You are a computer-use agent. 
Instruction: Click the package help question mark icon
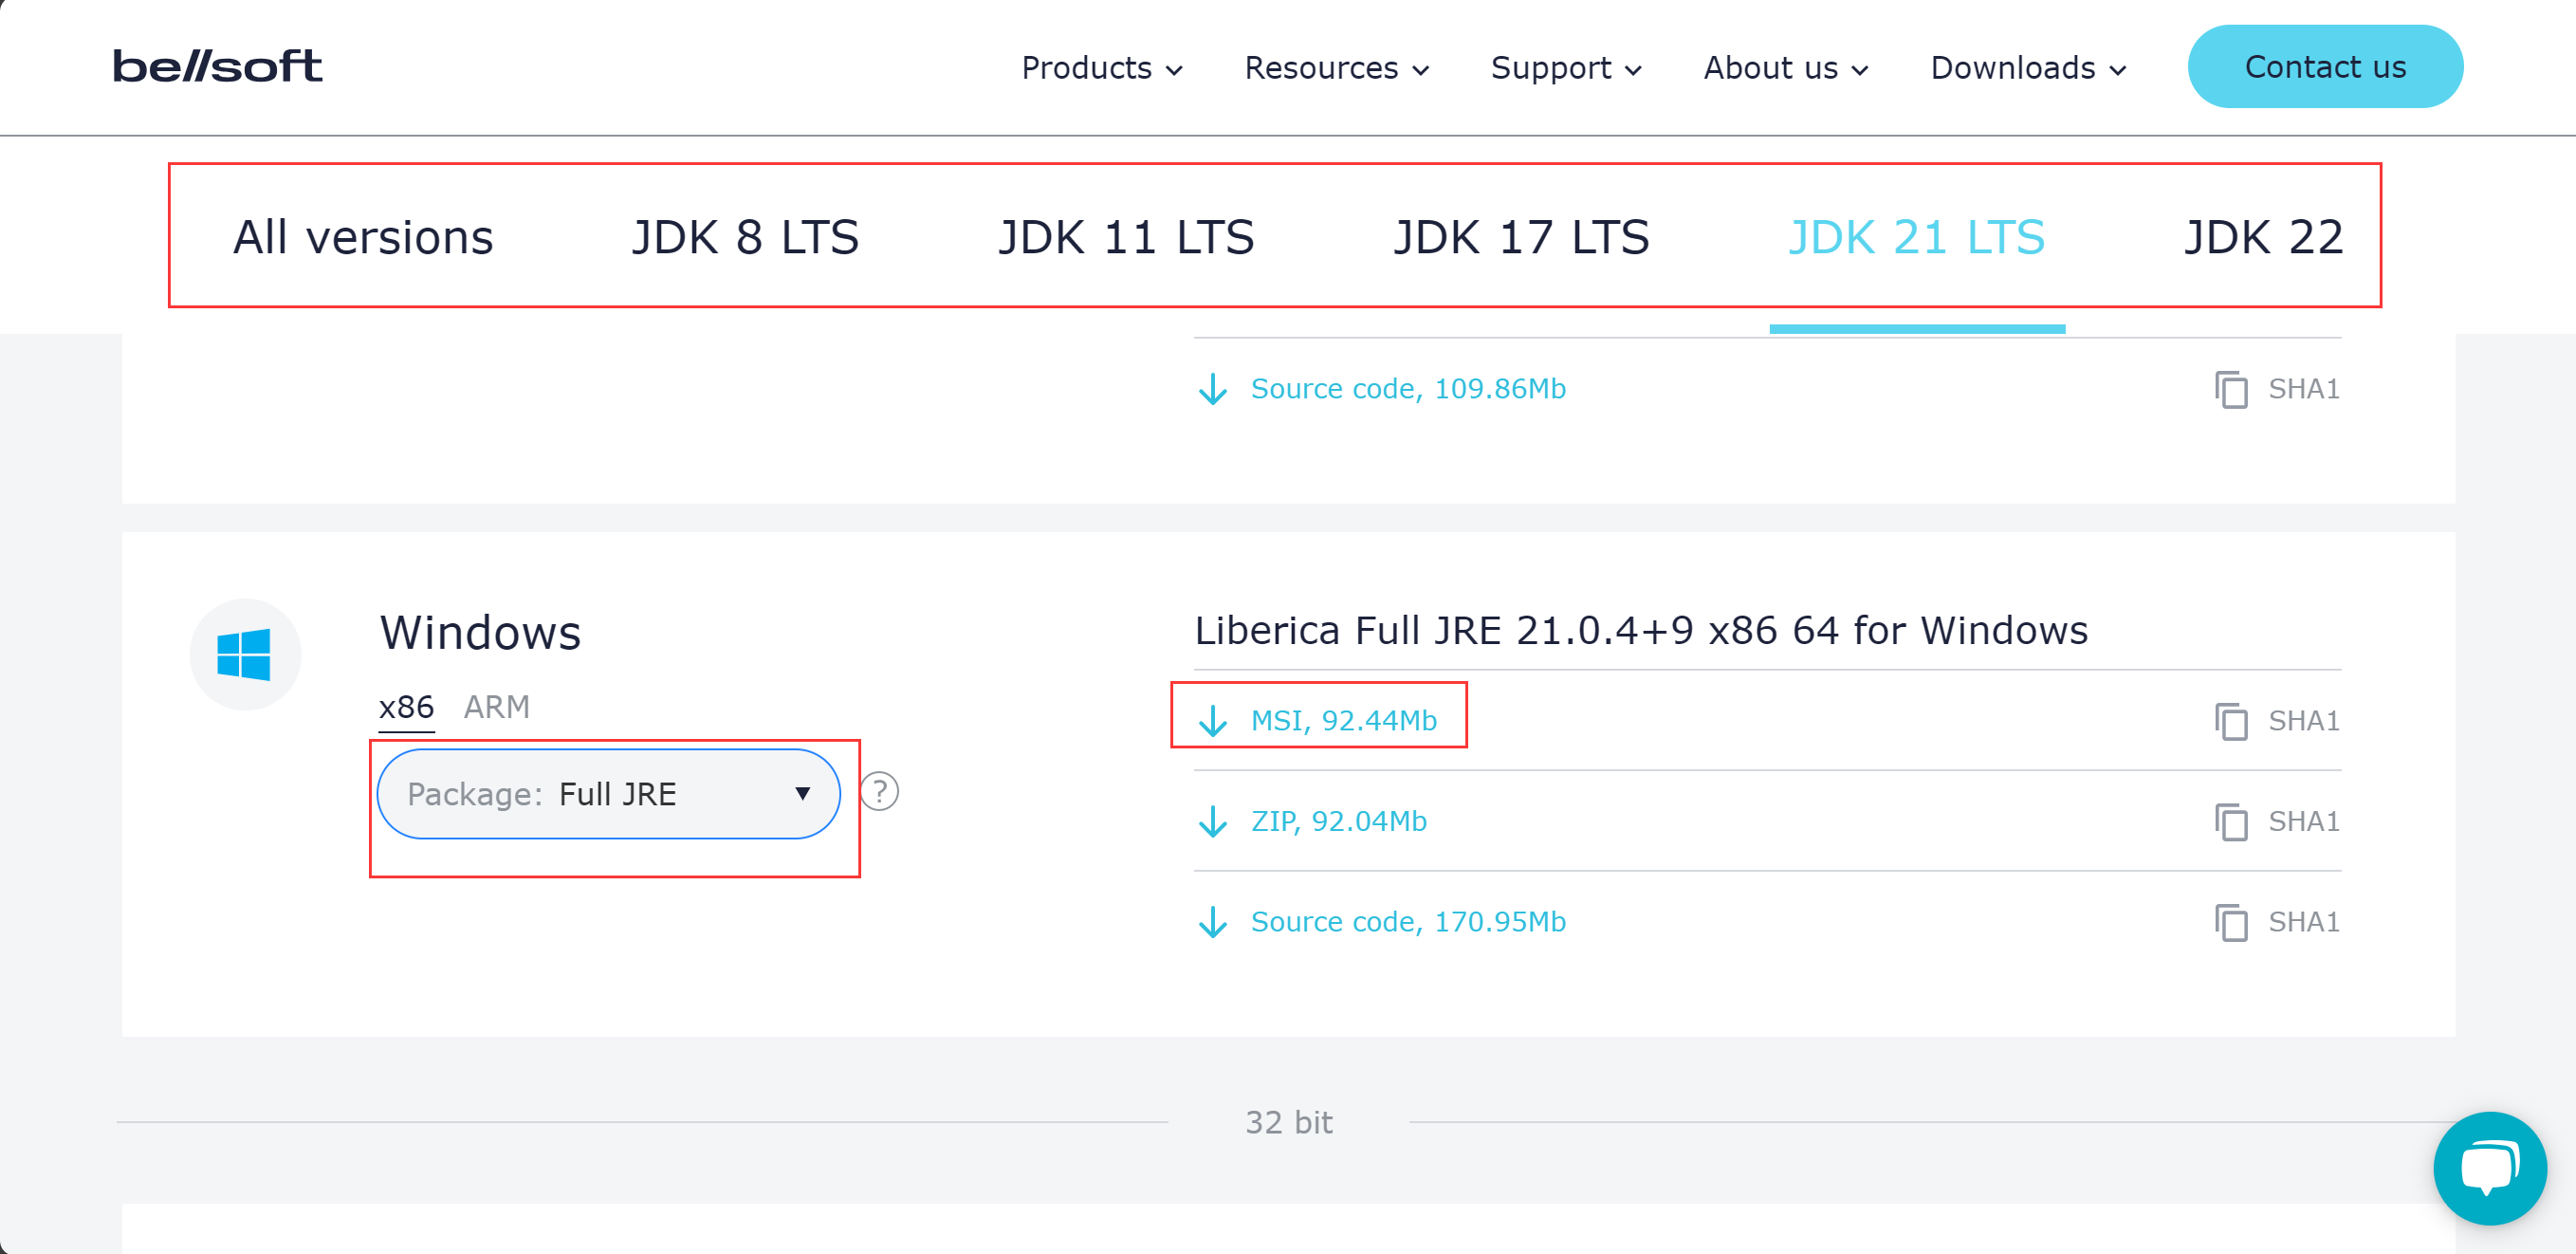pyautogui.click(x=879, y=792)
